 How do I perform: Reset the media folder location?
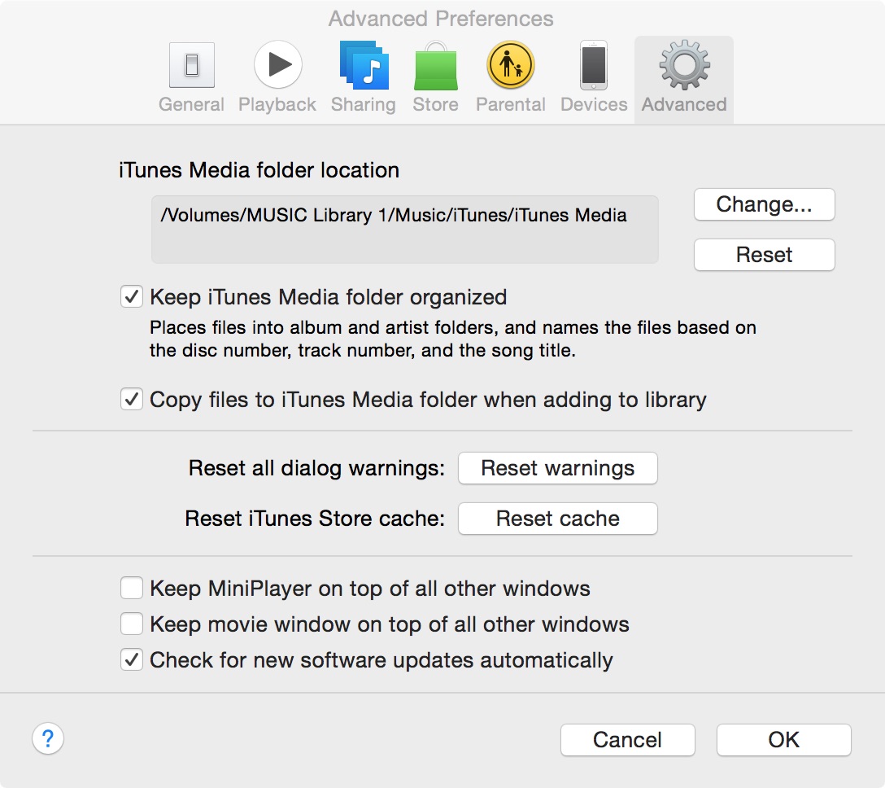point(765,255)
